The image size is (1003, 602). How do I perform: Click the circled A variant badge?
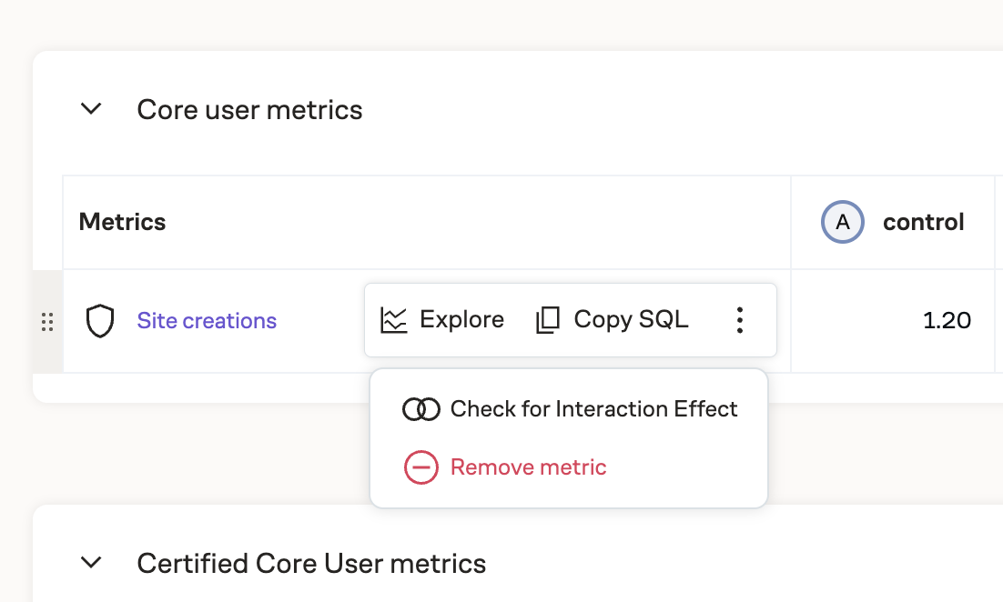pyautogui.click(x=842, y=223)
